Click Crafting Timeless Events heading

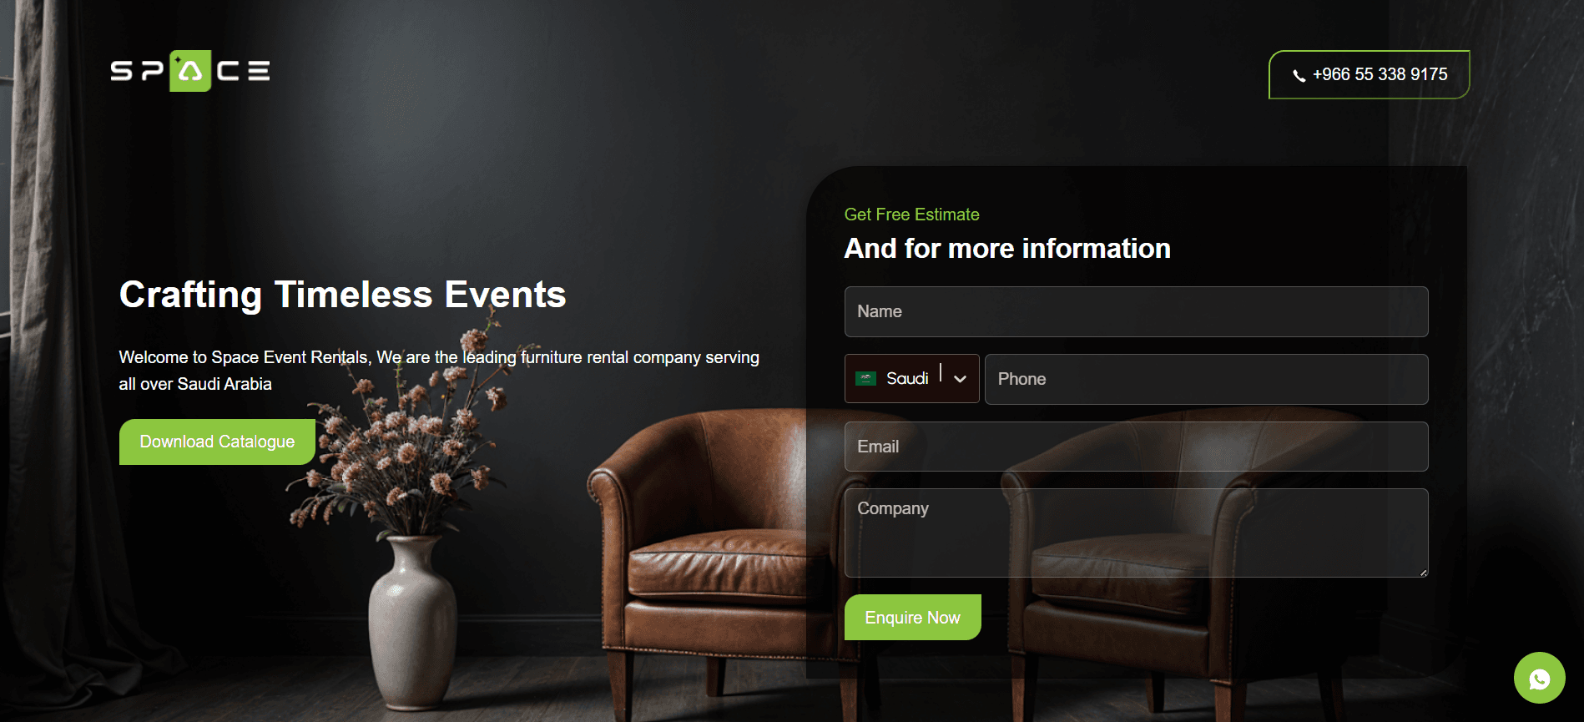(x=342, y=295)
